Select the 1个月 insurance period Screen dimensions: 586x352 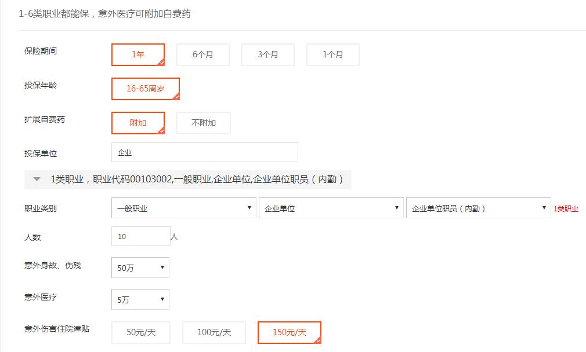pyautogui.click(x=332, y=54)
